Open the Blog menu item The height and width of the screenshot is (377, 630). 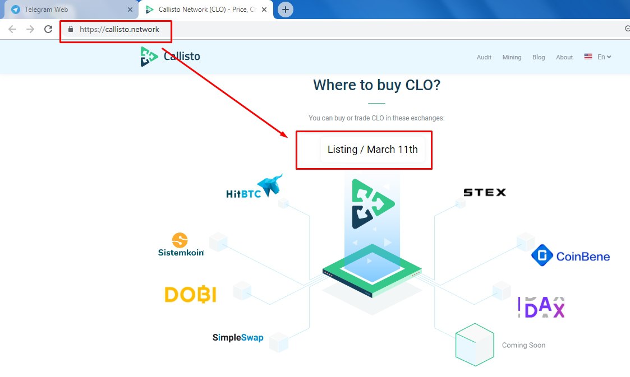(539, 57)
